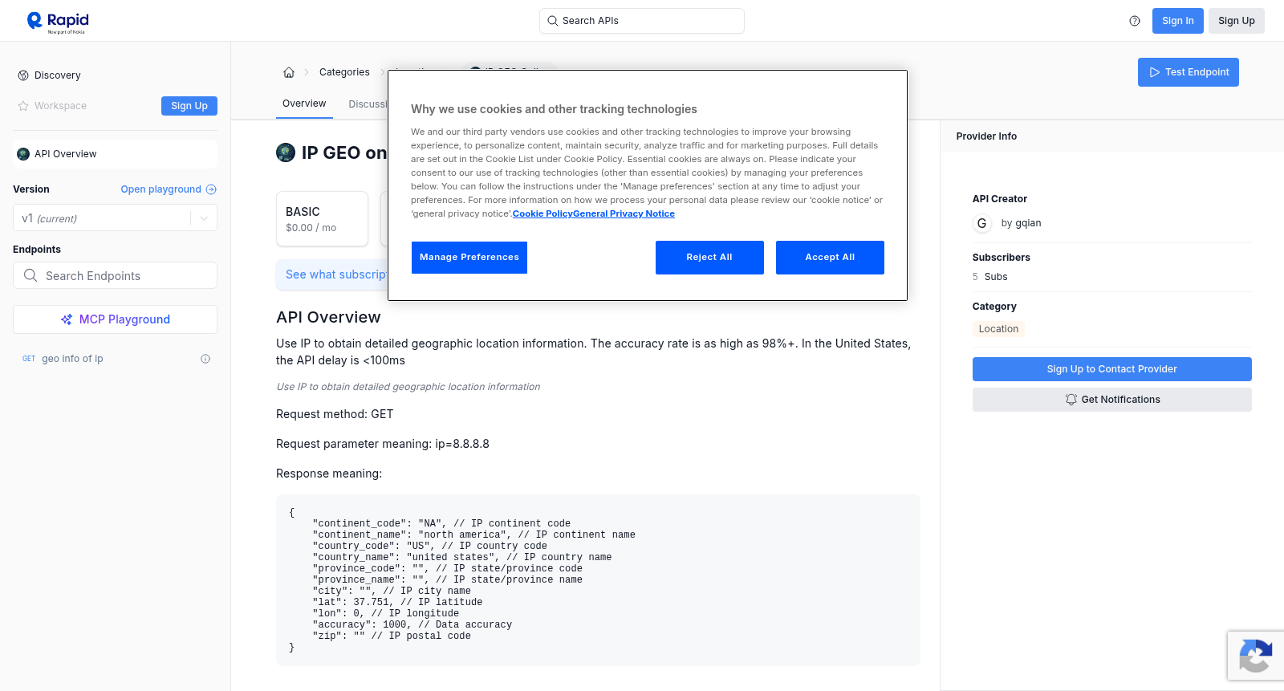This screenshot has height=691, width=1284.
Task: Click the 'API Overview' section heading
Action: pos(328,317)
